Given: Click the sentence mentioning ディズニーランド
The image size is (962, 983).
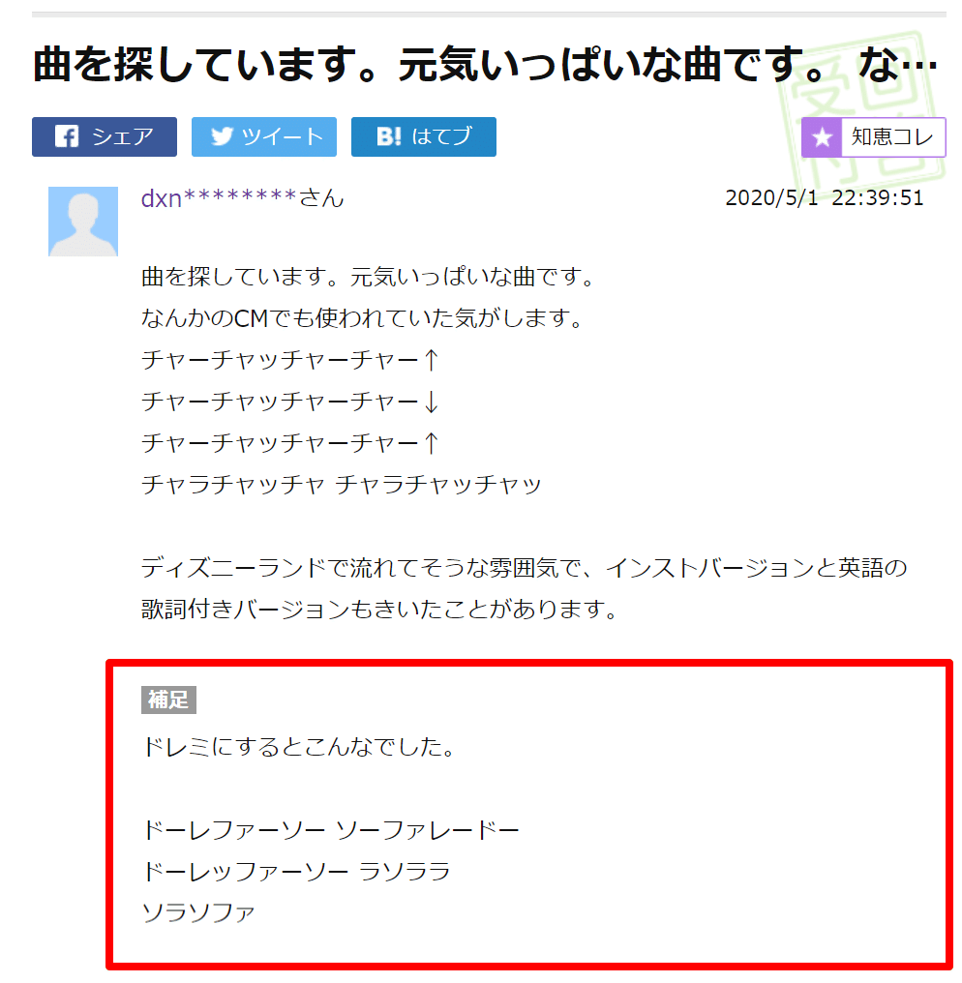Looking at the screenshot, I should click(525, 588).
